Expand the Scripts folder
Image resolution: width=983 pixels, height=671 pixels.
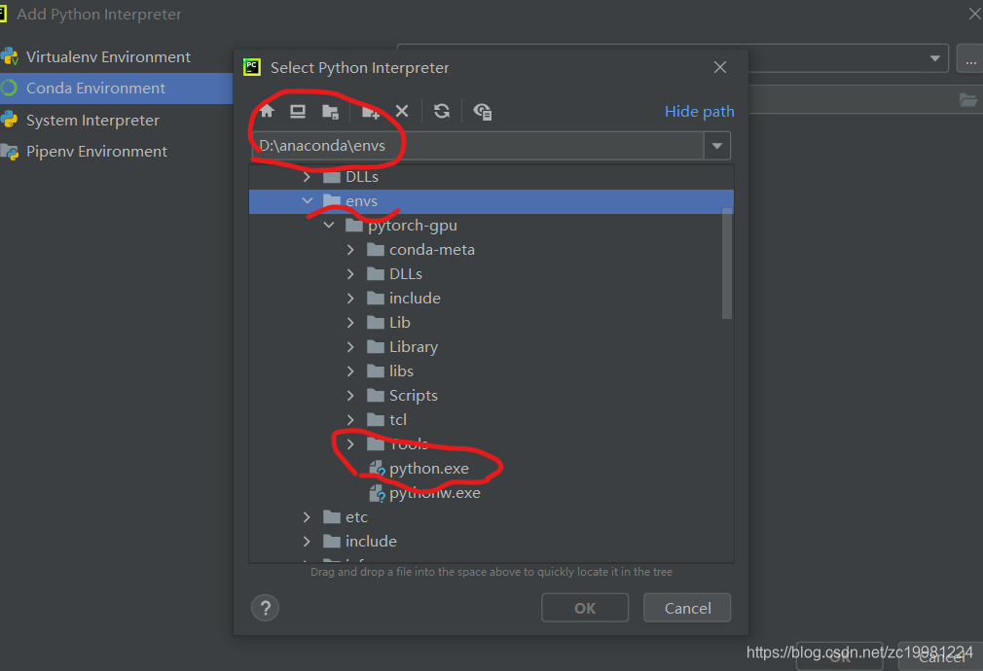click(x=350, y=396)
